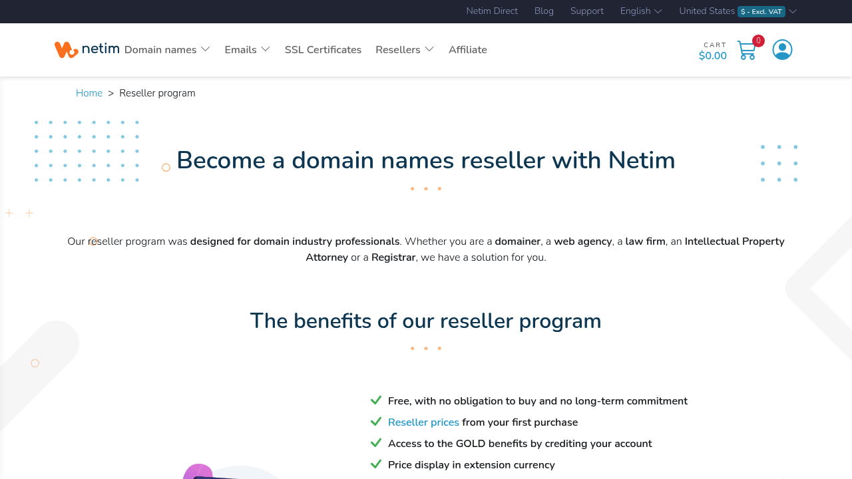Click the checkmark beside Price display benefit
The height and width of the screenshot is (479, 852).
tap(376, 464)
